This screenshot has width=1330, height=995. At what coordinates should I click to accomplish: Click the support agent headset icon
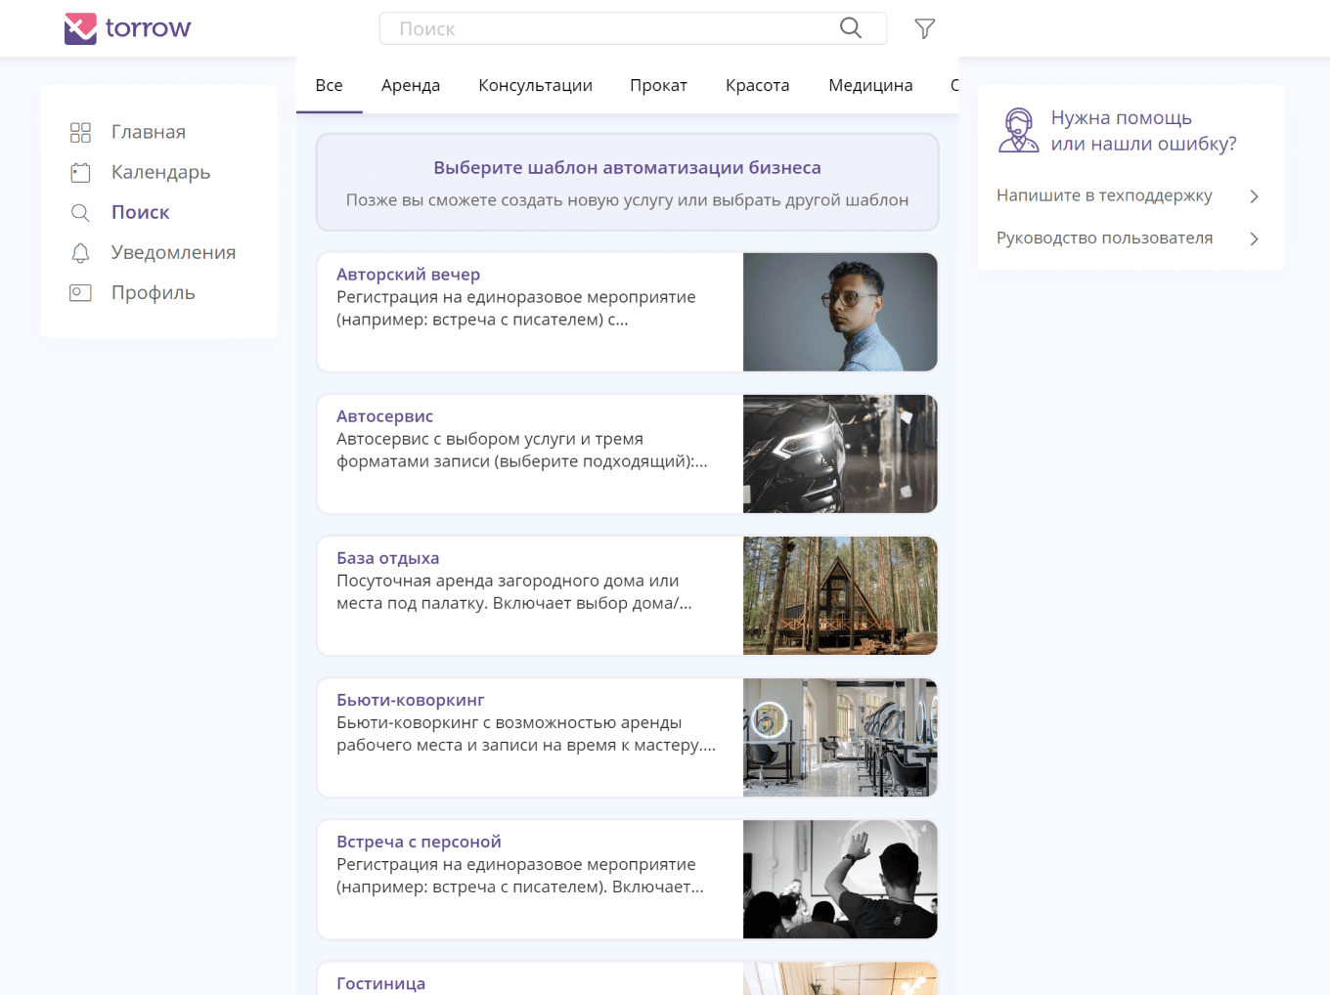tap(1018, 131)
